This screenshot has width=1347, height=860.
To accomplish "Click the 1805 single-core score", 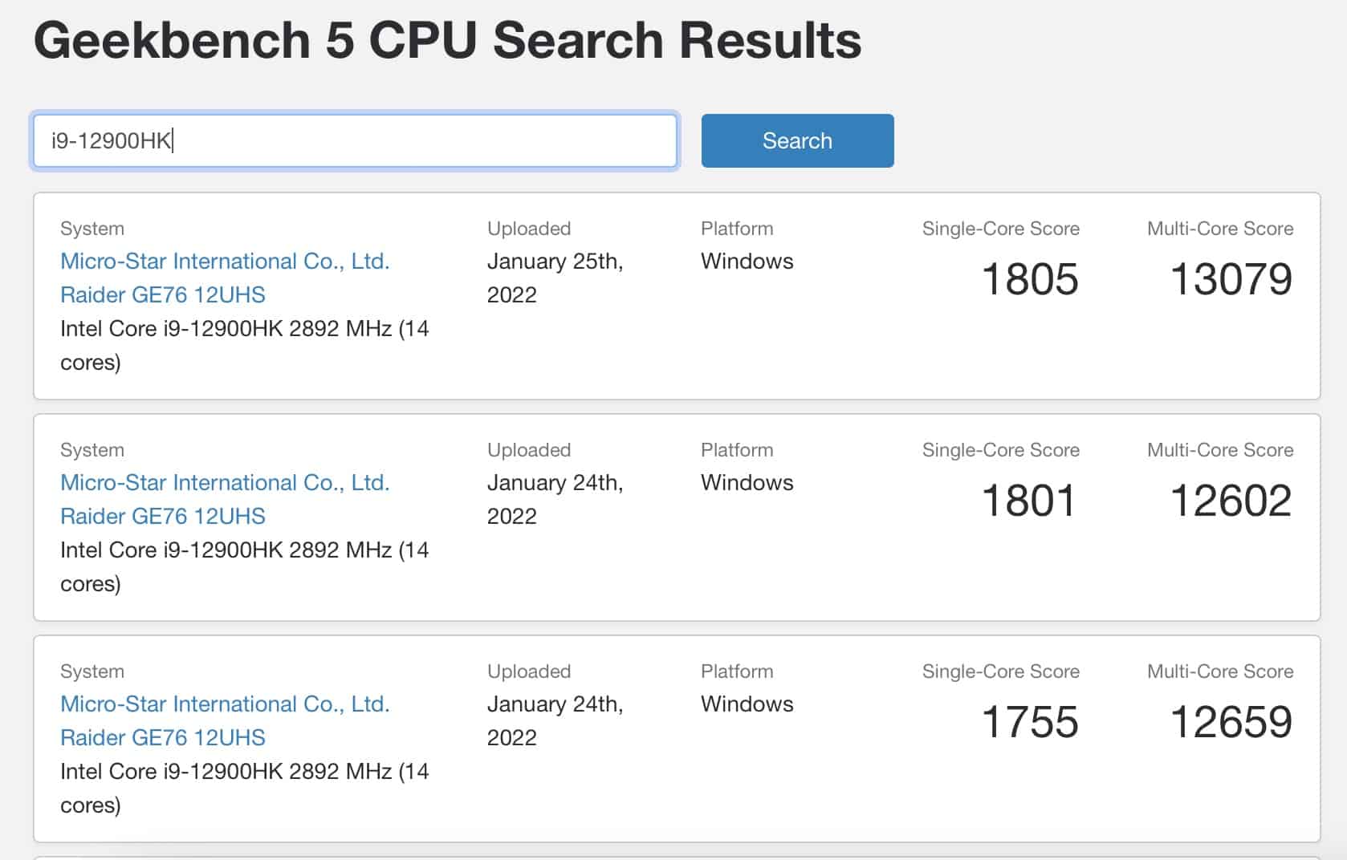I will click(x=1030, y=279).
